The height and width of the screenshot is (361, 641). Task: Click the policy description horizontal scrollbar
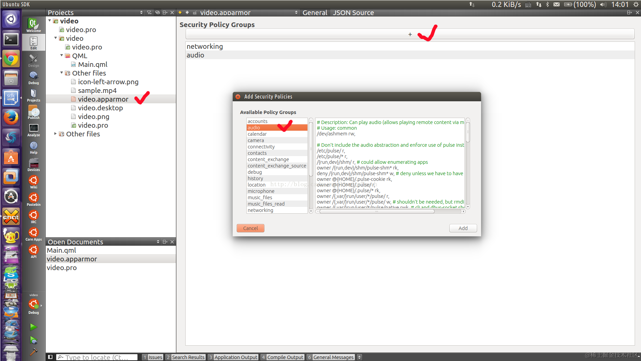[x=377, y=211]
